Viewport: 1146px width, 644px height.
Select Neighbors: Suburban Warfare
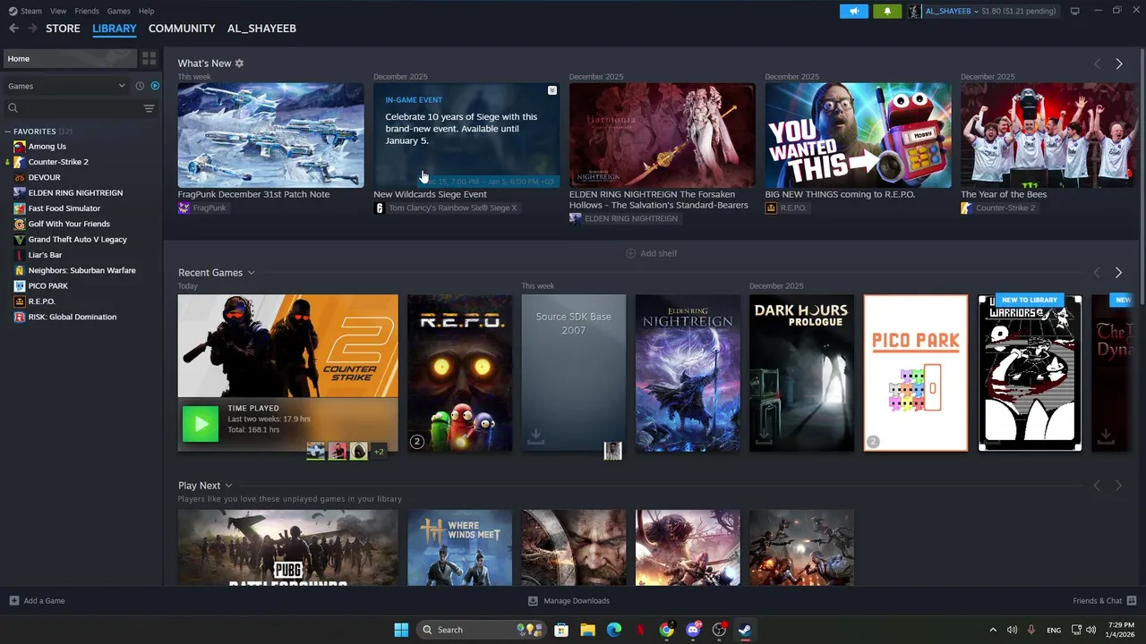(x=81, y=270)
